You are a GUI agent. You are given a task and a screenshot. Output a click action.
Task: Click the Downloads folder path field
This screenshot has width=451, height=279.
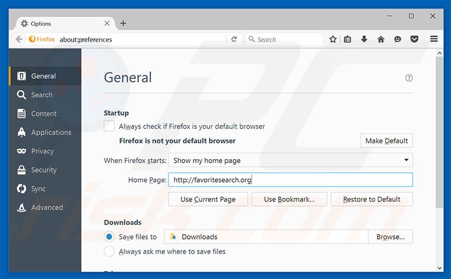266,236
